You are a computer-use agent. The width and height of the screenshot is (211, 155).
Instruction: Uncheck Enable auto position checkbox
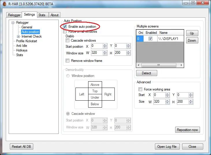[x=65, y=27]
